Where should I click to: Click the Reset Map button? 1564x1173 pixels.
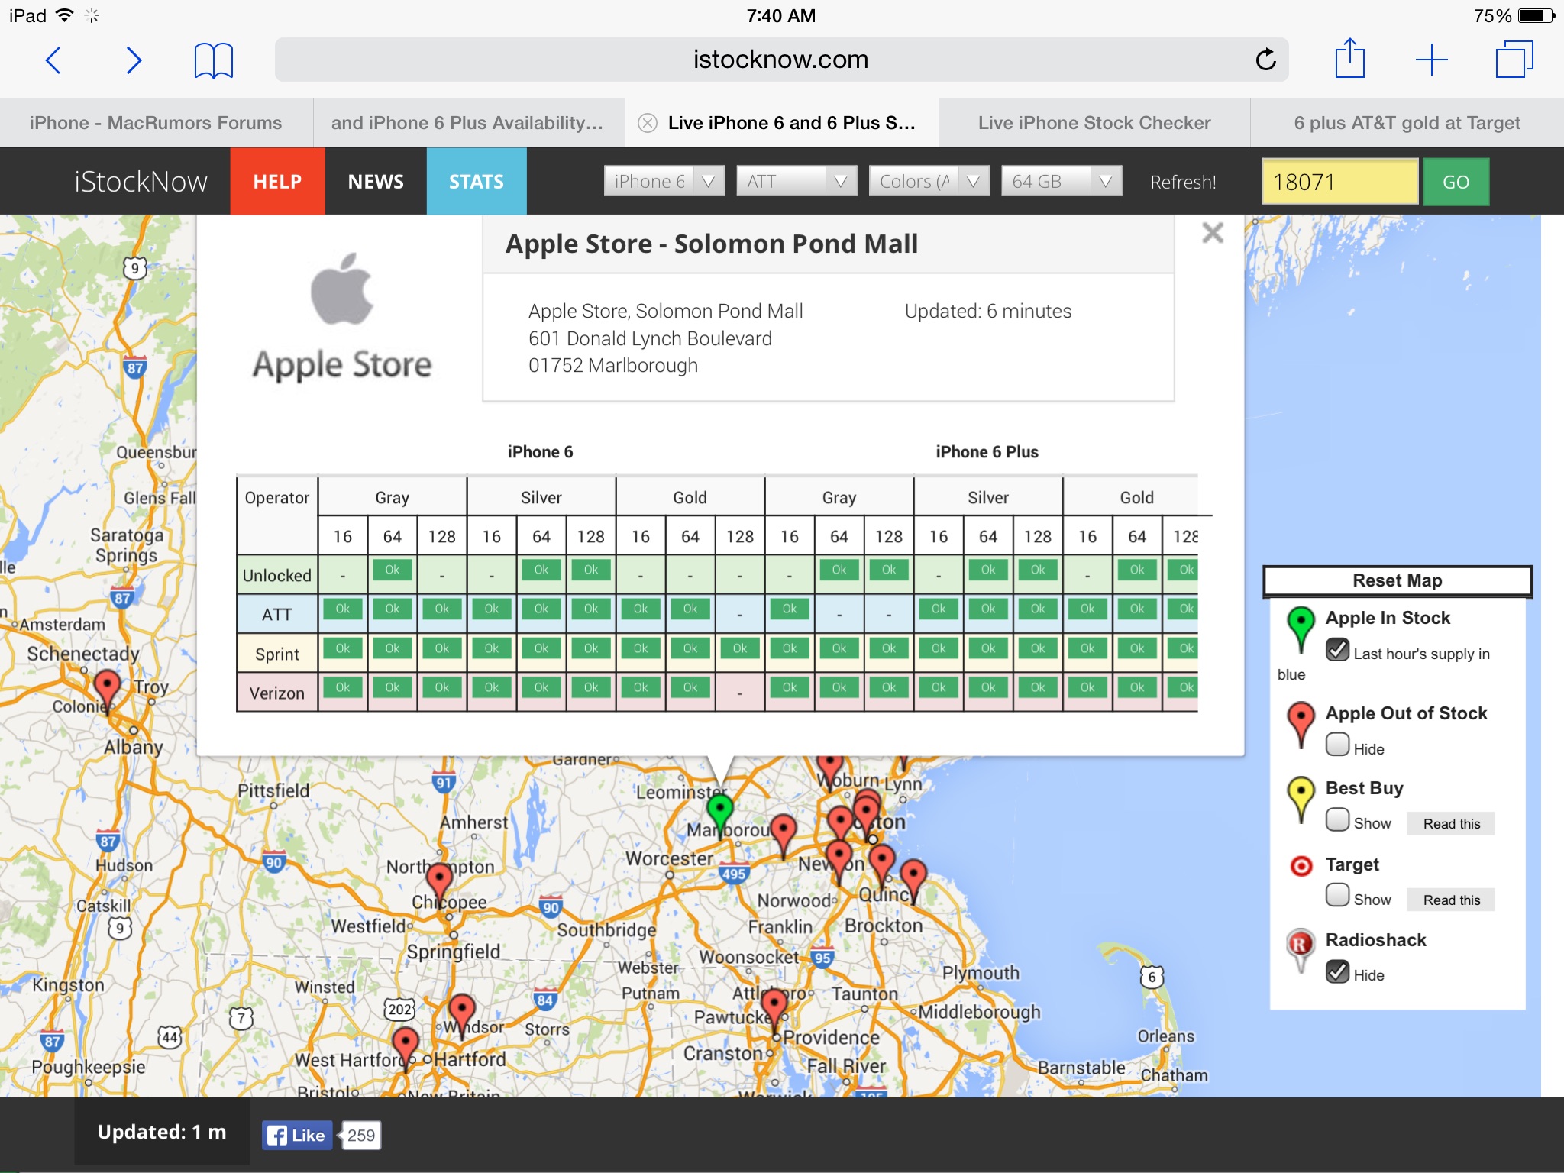[x=1397, y=580]
